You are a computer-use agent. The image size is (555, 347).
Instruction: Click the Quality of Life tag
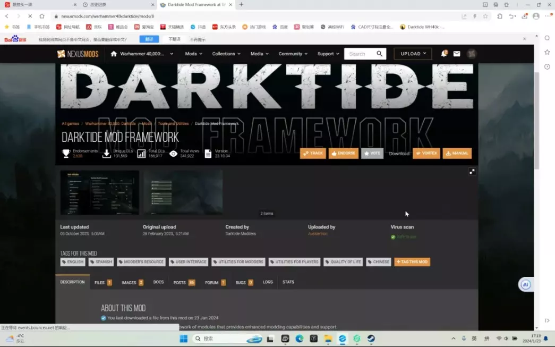click(x=343, y=262)
